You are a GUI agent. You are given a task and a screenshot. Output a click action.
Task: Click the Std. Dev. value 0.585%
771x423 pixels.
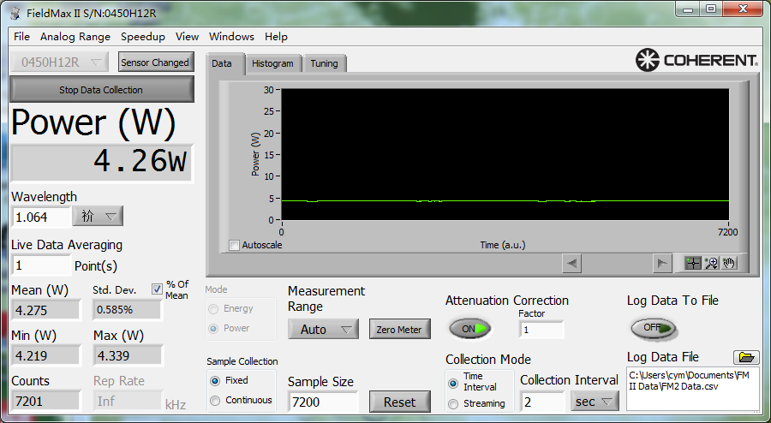(x=128, y=309)
